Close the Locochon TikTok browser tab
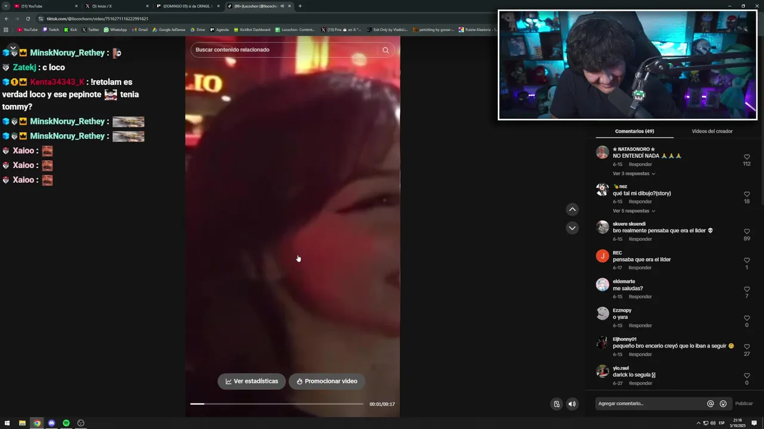This screenshot has width=764, height=429. [x=289, y=6]
